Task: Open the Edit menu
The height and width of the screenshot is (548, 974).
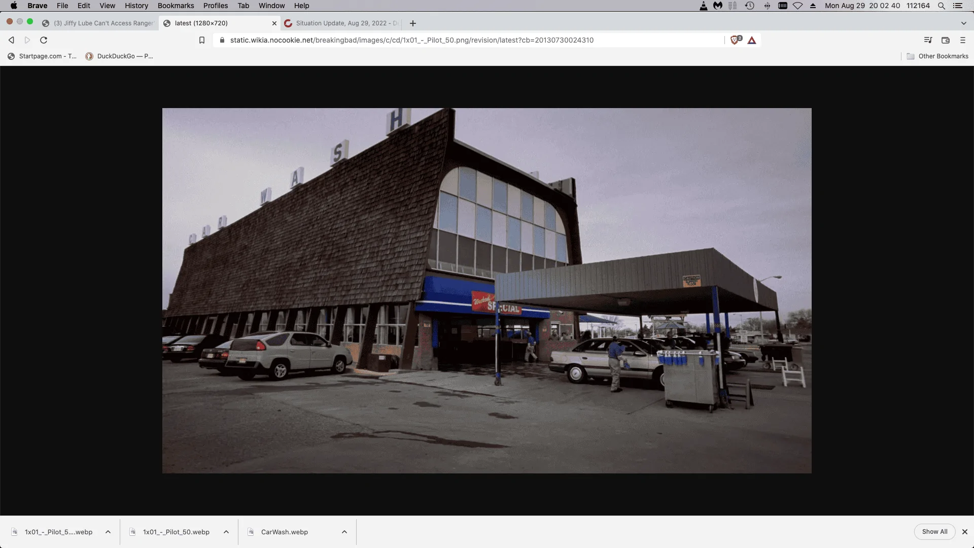Action: (84, 6)
